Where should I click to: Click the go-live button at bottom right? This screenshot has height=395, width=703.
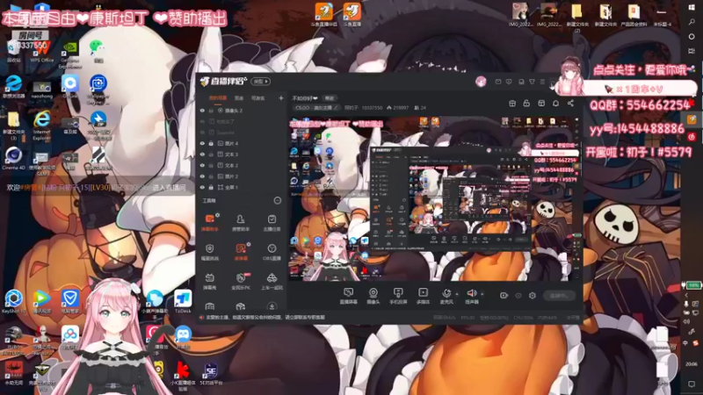pos(559,296)
